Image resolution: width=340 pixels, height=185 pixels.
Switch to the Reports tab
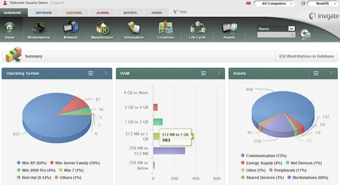(130, 13)
